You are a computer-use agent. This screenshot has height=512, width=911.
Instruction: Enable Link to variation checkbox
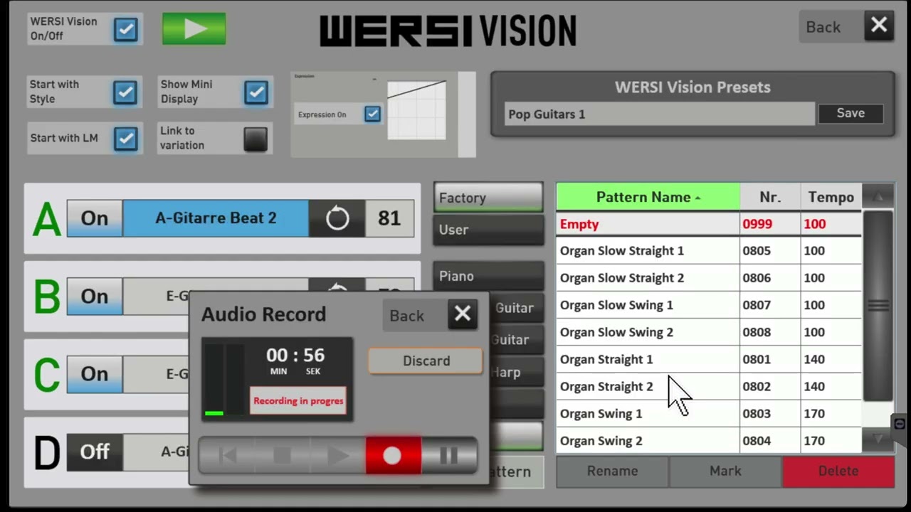[x=256, y=139]
